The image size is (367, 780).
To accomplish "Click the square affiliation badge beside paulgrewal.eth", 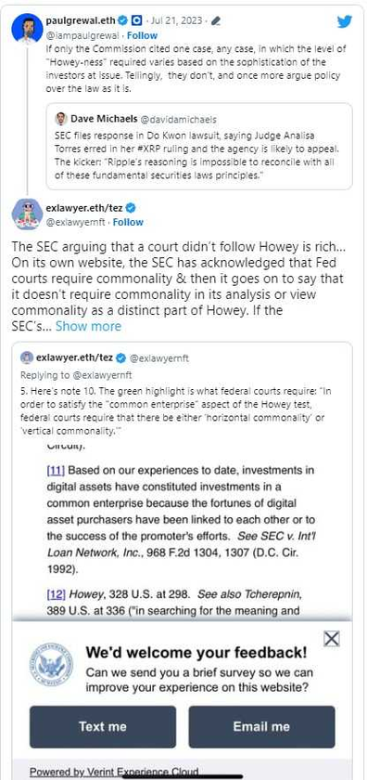I will 137,20.
